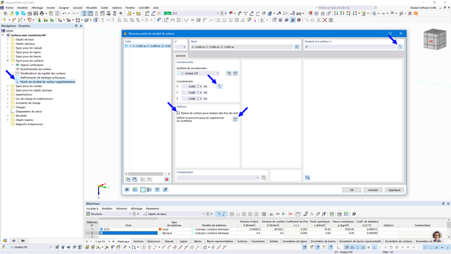This screenshot has width=451, height=254.
Task: Click the pick-coordinates-in-graphic icon
Action: point(220,86)
